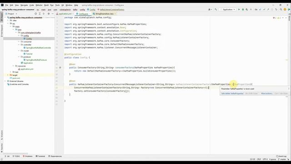Screen dimensions: 291x164
Task: Click the master Git branch in status bar
Action: pyautogui.click(x=282, y=159)
